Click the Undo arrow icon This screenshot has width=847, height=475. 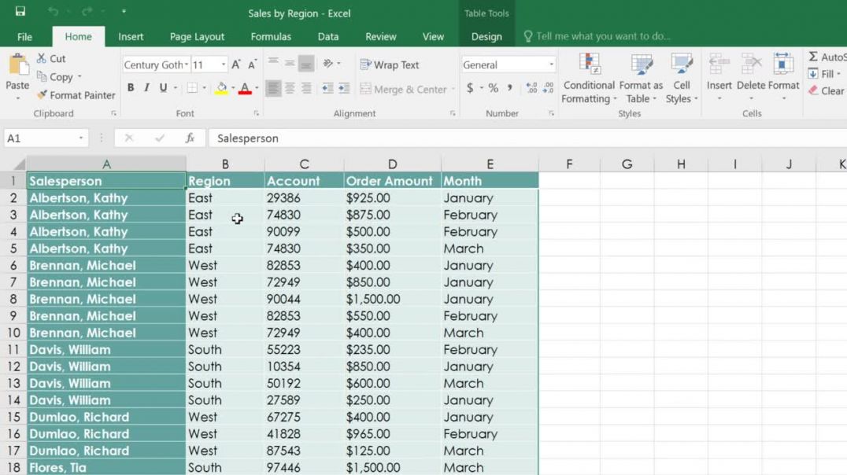53,11
